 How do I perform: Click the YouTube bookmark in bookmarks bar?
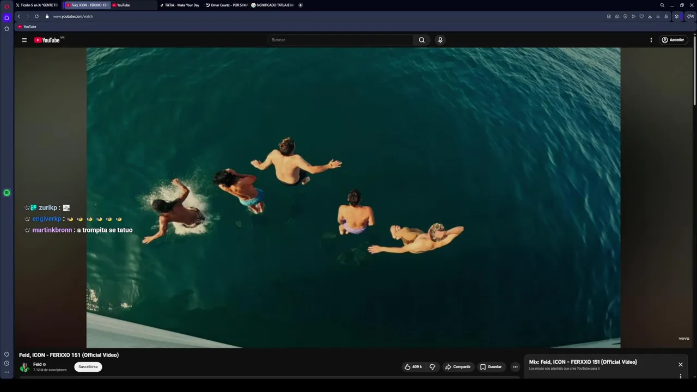point(27,27)
